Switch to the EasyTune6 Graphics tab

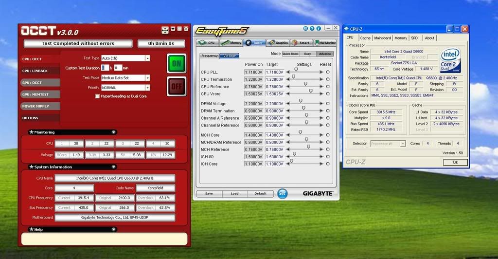(x=278, y=42)
